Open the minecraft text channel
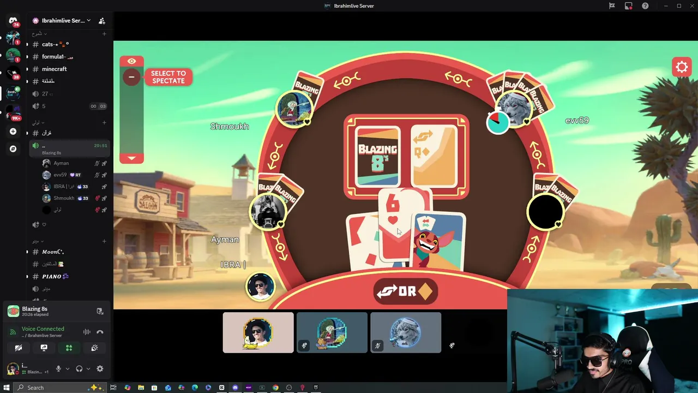 (x=68, y=69)
